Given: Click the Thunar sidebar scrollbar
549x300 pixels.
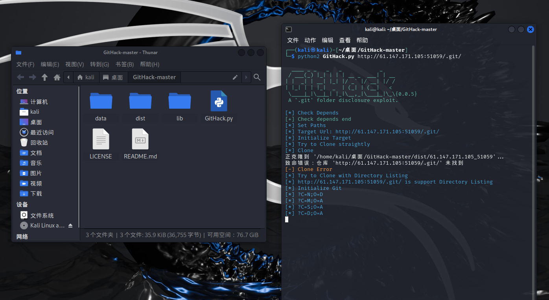Looking at the screenshot, I should coord(79,156).
